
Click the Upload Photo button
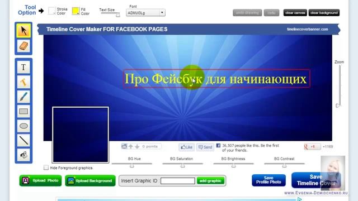[x=40, y=180]
